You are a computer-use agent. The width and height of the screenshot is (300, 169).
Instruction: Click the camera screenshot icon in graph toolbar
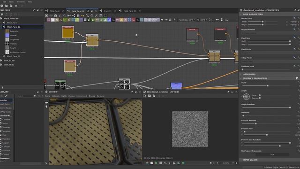click(x=55, y=15)
